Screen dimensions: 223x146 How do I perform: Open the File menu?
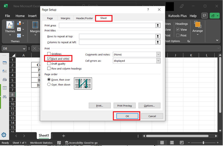coord(7,16)
